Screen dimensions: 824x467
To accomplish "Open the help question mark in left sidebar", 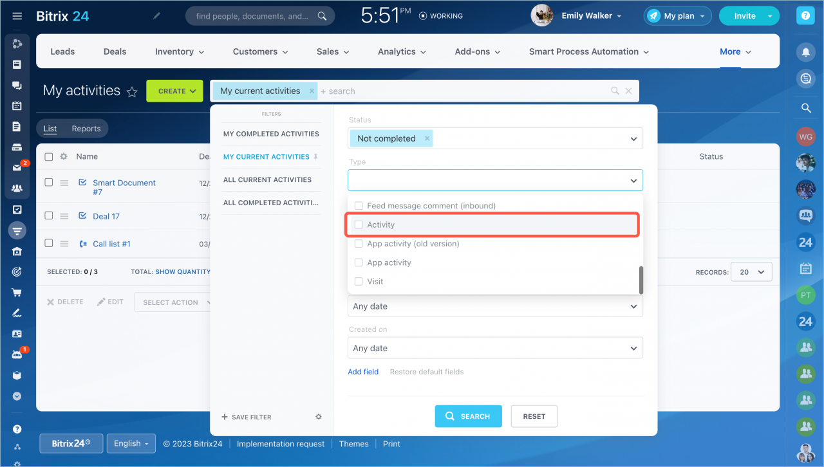I will point(17,429).
